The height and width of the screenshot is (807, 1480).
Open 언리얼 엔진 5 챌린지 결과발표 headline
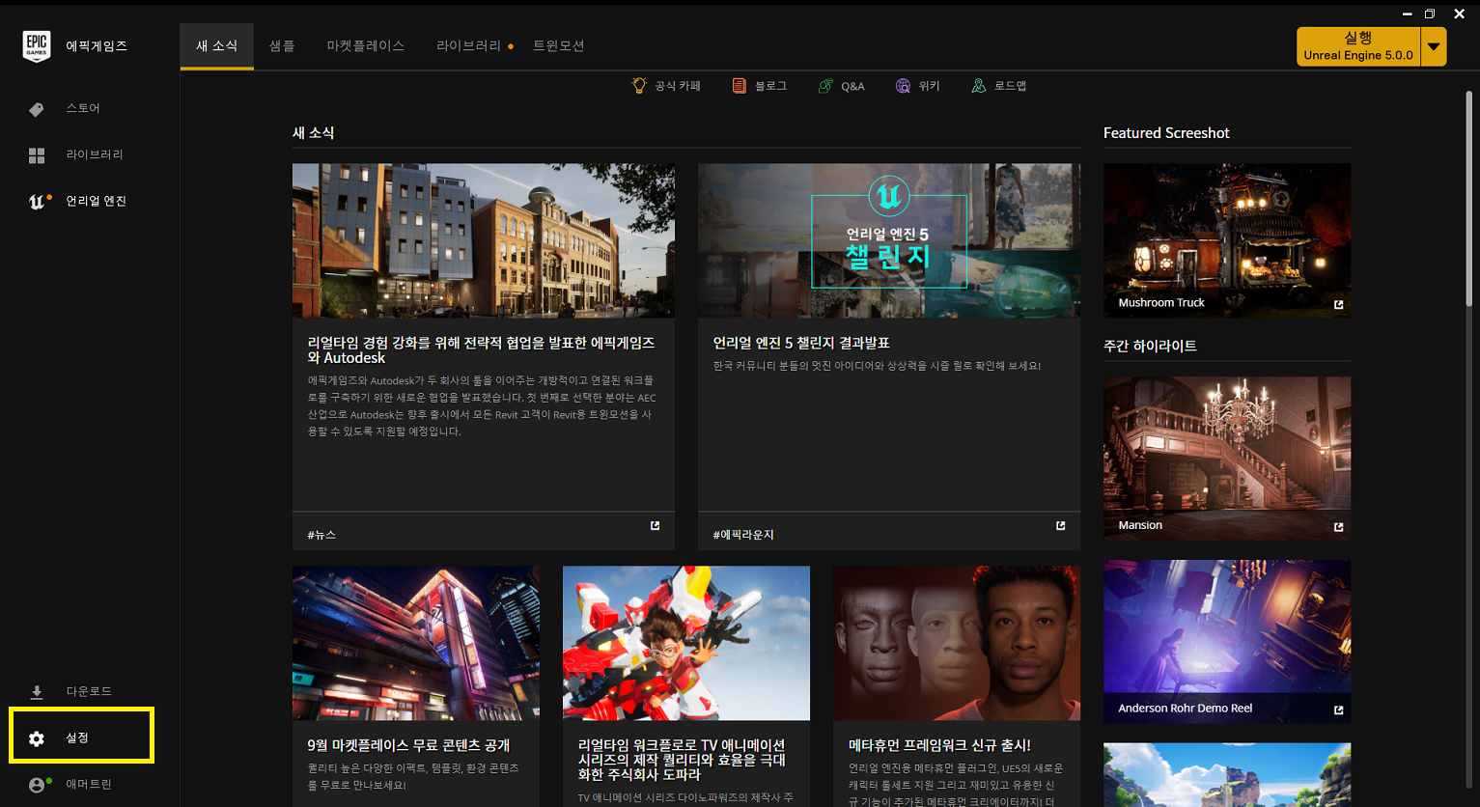pos(801,343)
